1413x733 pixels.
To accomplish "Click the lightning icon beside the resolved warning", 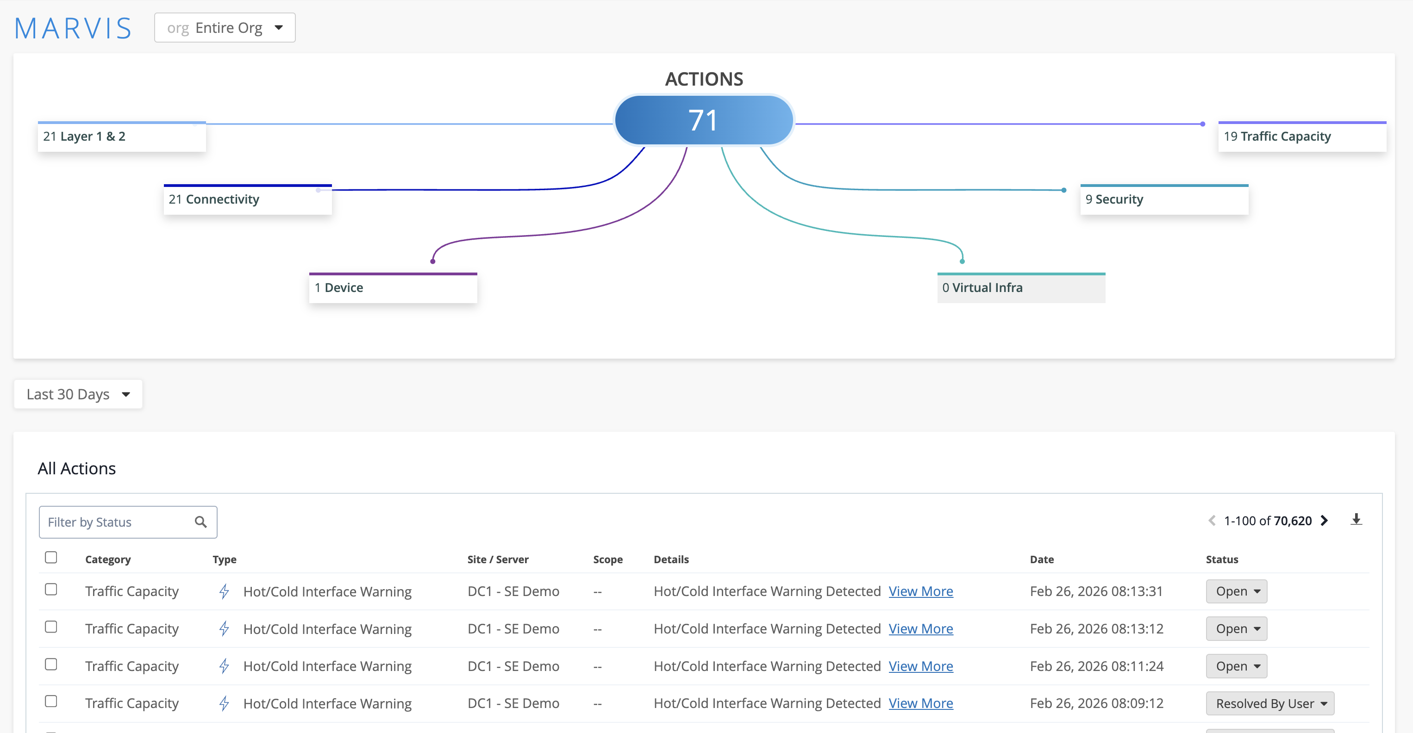I will point(224,703).
